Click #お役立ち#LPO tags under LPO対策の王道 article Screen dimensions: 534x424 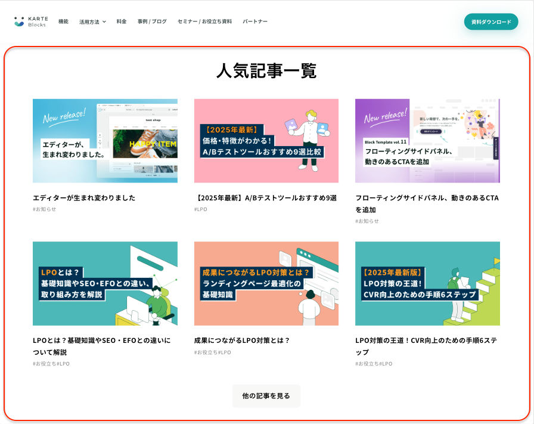[374, 364]
